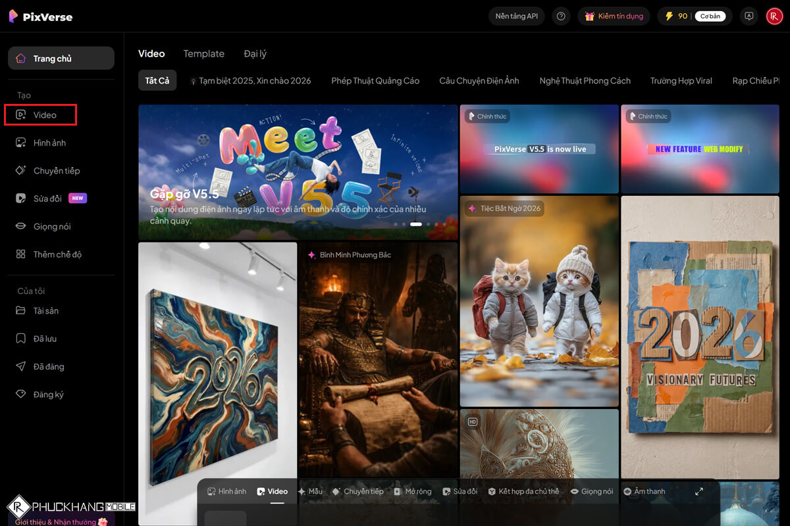Expand the bottom creation panel to fullscreen

tap(699, 491)
